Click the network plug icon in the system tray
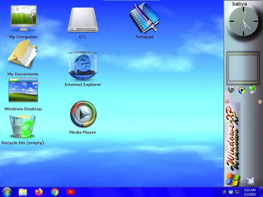263x197 pixels. [237, 192]
